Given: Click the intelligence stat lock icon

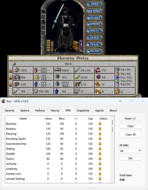Looking at the screenshot, I should click(10, 84).
